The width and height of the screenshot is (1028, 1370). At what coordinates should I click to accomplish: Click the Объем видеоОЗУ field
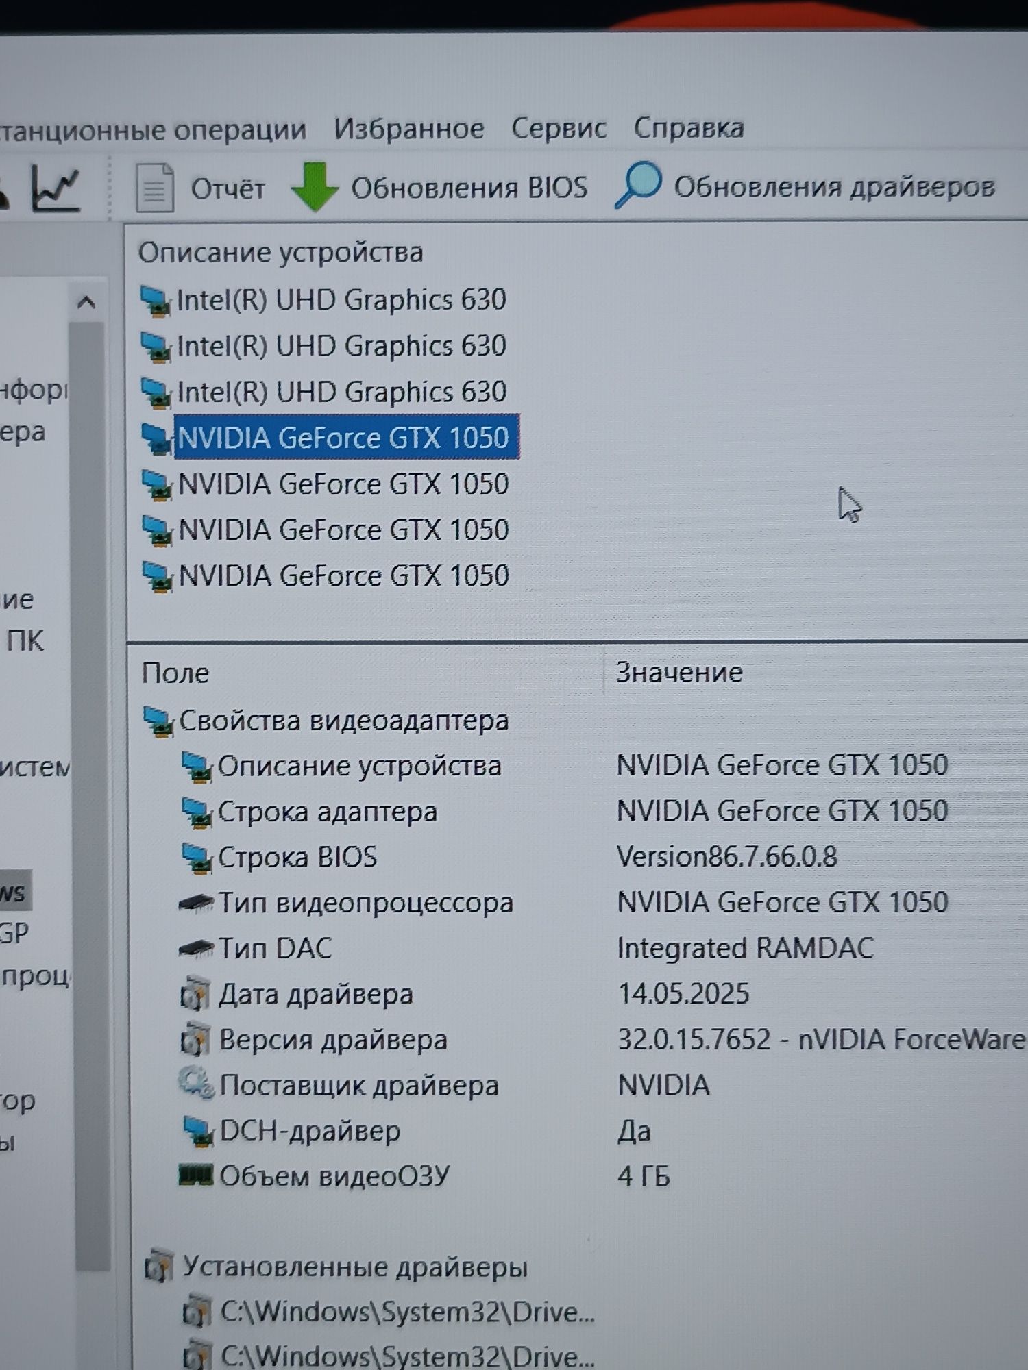click(x=334, y=1176)
